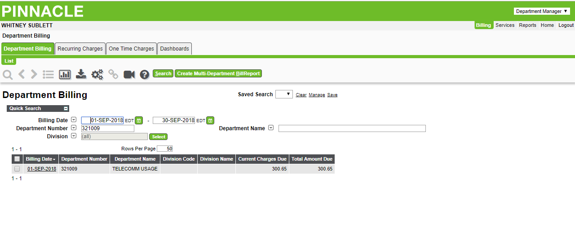Screen dimensions: 575x230
Task: Collapse the Quick Search panel
Action: click(66, 108)
